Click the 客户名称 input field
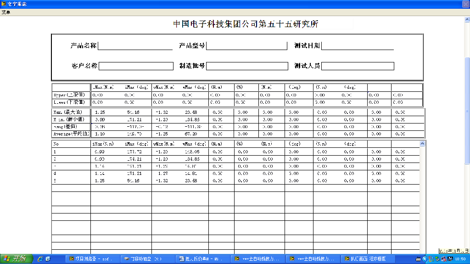The height and width of the screenshot is (264, 470). tap(136, 66)
